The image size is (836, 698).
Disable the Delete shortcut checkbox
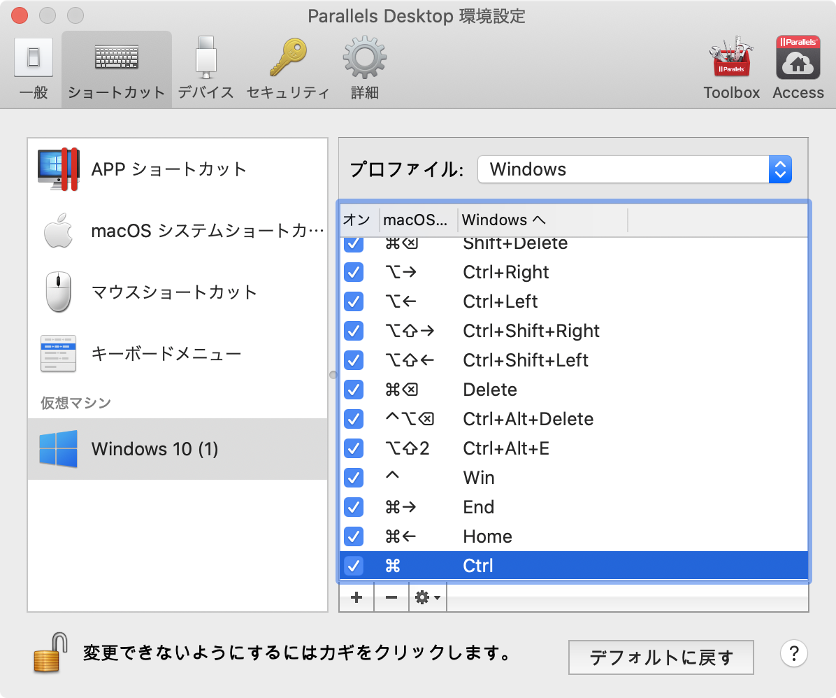354,390
